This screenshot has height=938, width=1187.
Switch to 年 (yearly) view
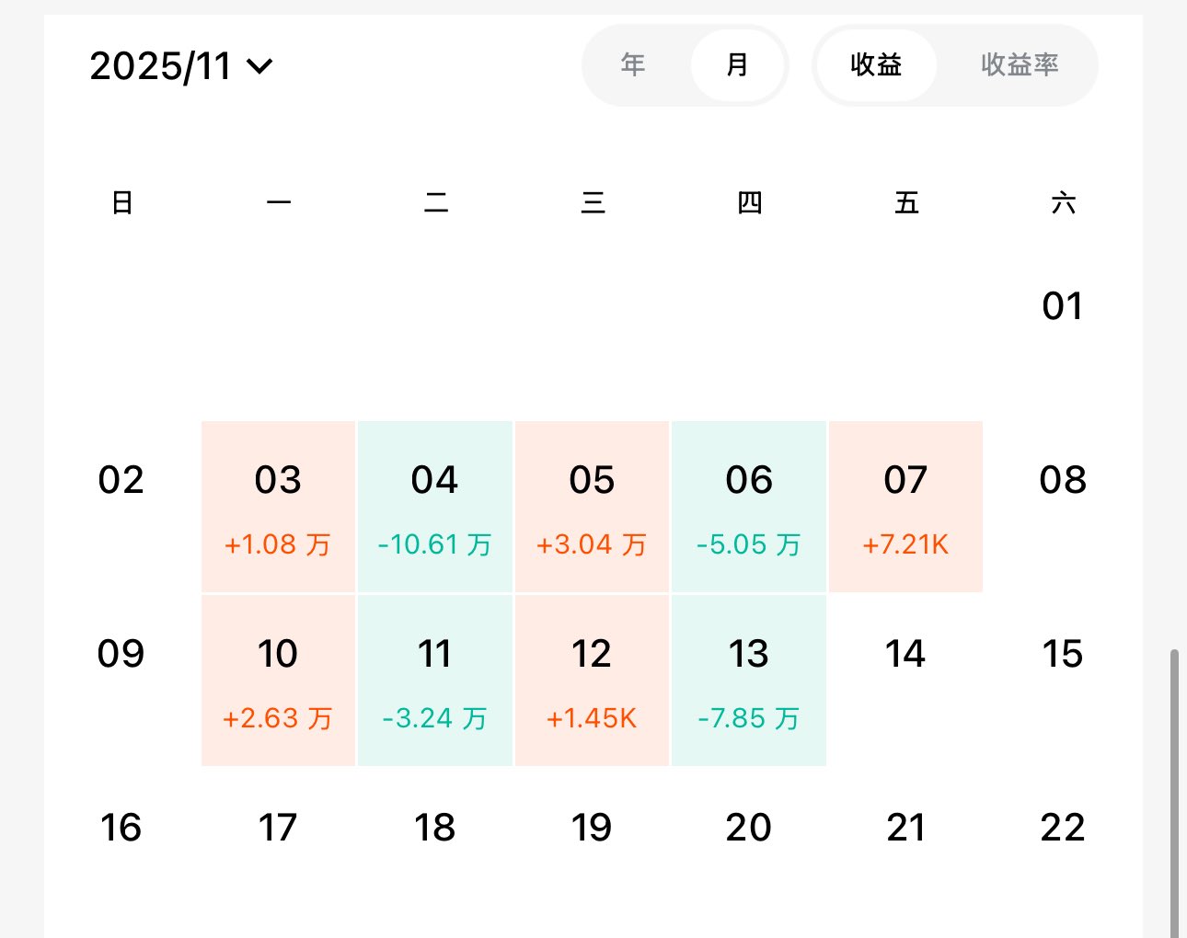[x=633, y=65]
